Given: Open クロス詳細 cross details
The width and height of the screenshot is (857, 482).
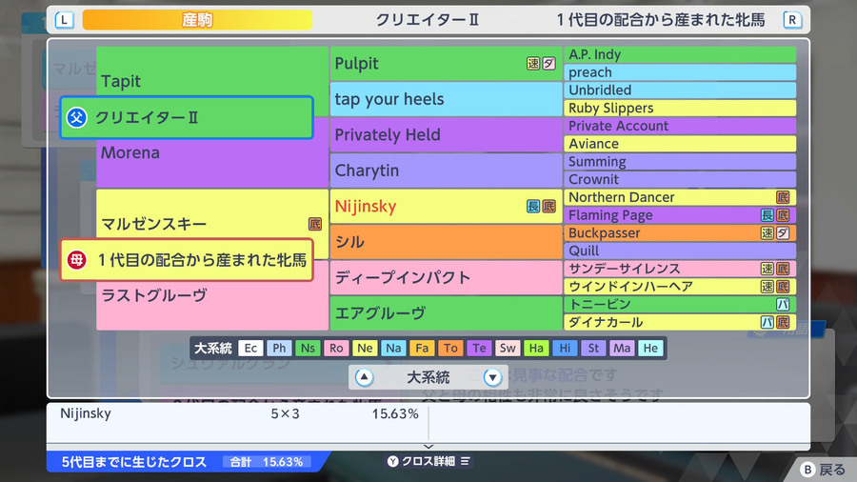Looking at the screenshot, I should tap(428, 461).
